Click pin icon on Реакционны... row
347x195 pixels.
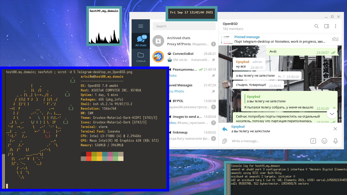[213, 76]
